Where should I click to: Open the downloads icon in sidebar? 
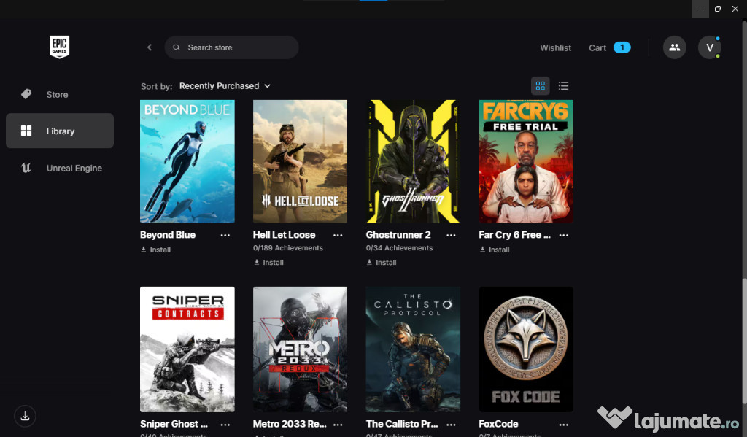coord(26,416)
